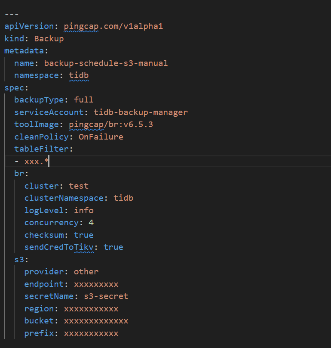Click the 'concurrency' key
This screenshot has height=348, width=331.
[x=52, y=223]
